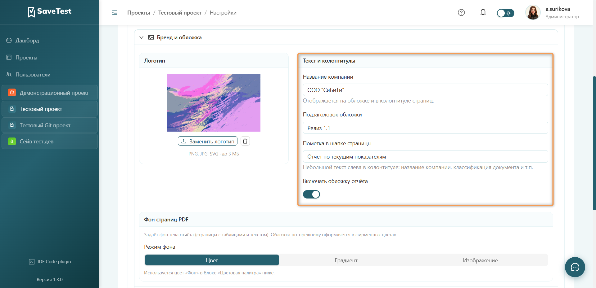This screenshot has width=596, height=288.
Task: Open Сейв тест дев project
Action: 50,141
